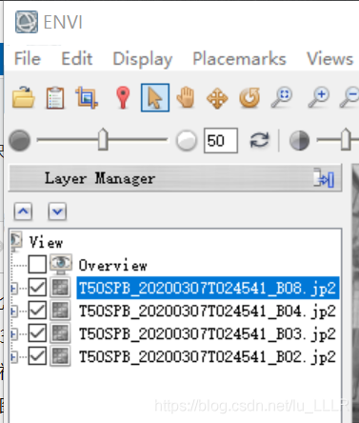Open the File menu
This screenshot has width=359, height=423.
point(28,59)
